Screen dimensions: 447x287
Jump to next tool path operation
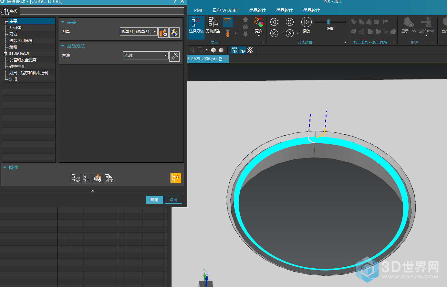pos(290,33)
